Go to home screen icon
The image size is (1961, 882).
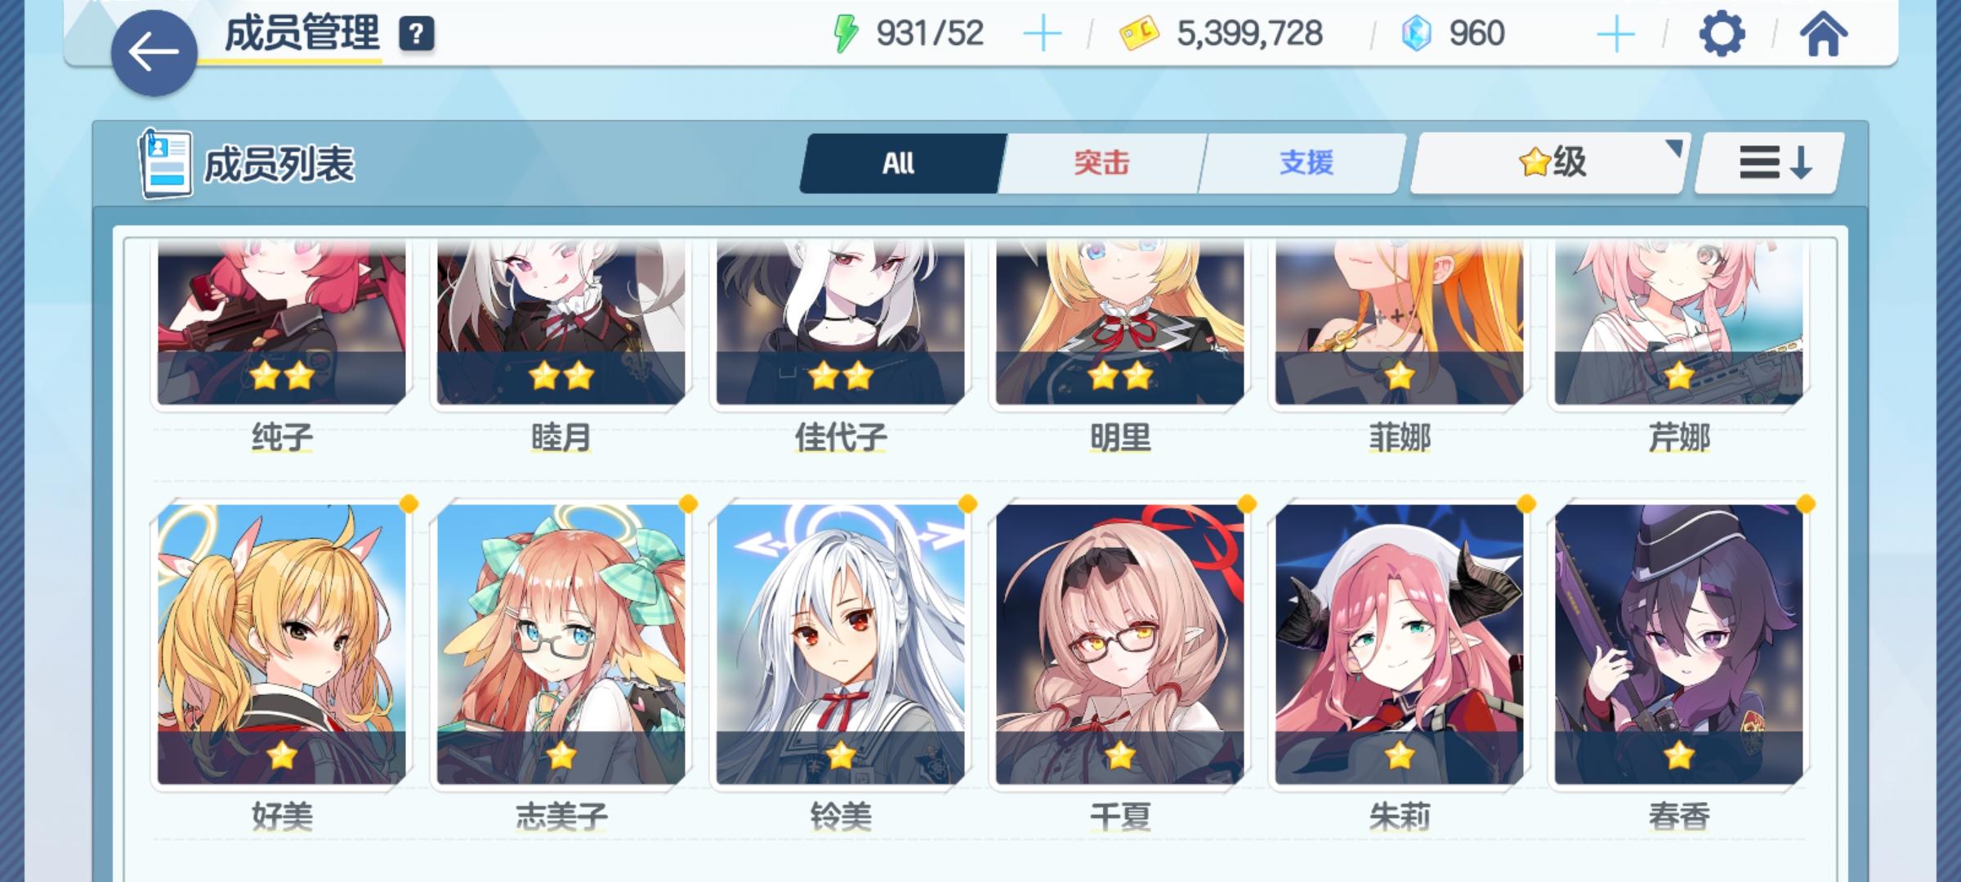(1823, 34)
